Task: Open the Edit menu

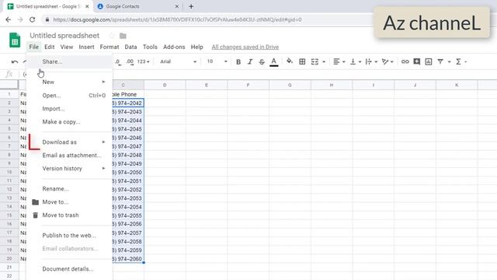Action: tap(50, 47)
